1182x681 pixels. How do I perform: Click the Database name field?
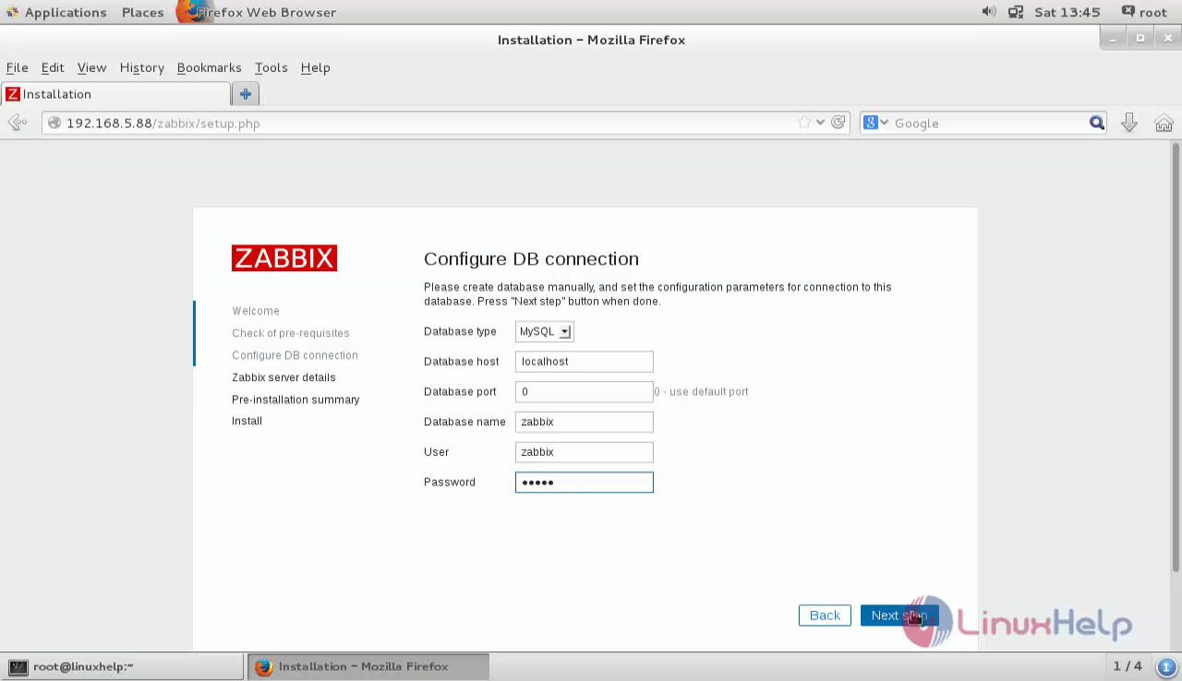tap(584, 422)
